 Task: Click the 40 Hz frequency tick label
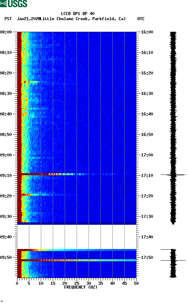[112, 283]
